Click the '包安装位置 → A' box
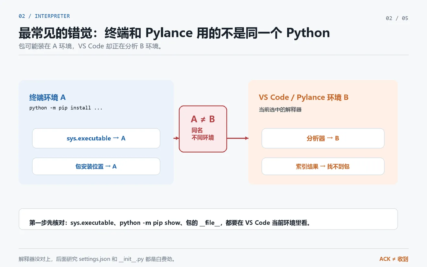Screen dimensions: 427x267 pyautogui.click(x=96, y=166)
